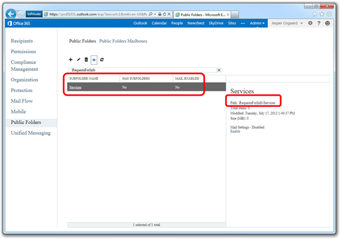Screen dimensions: 340x239
Task: Switch to the Public Folders tab
Action: pos(82,41)
